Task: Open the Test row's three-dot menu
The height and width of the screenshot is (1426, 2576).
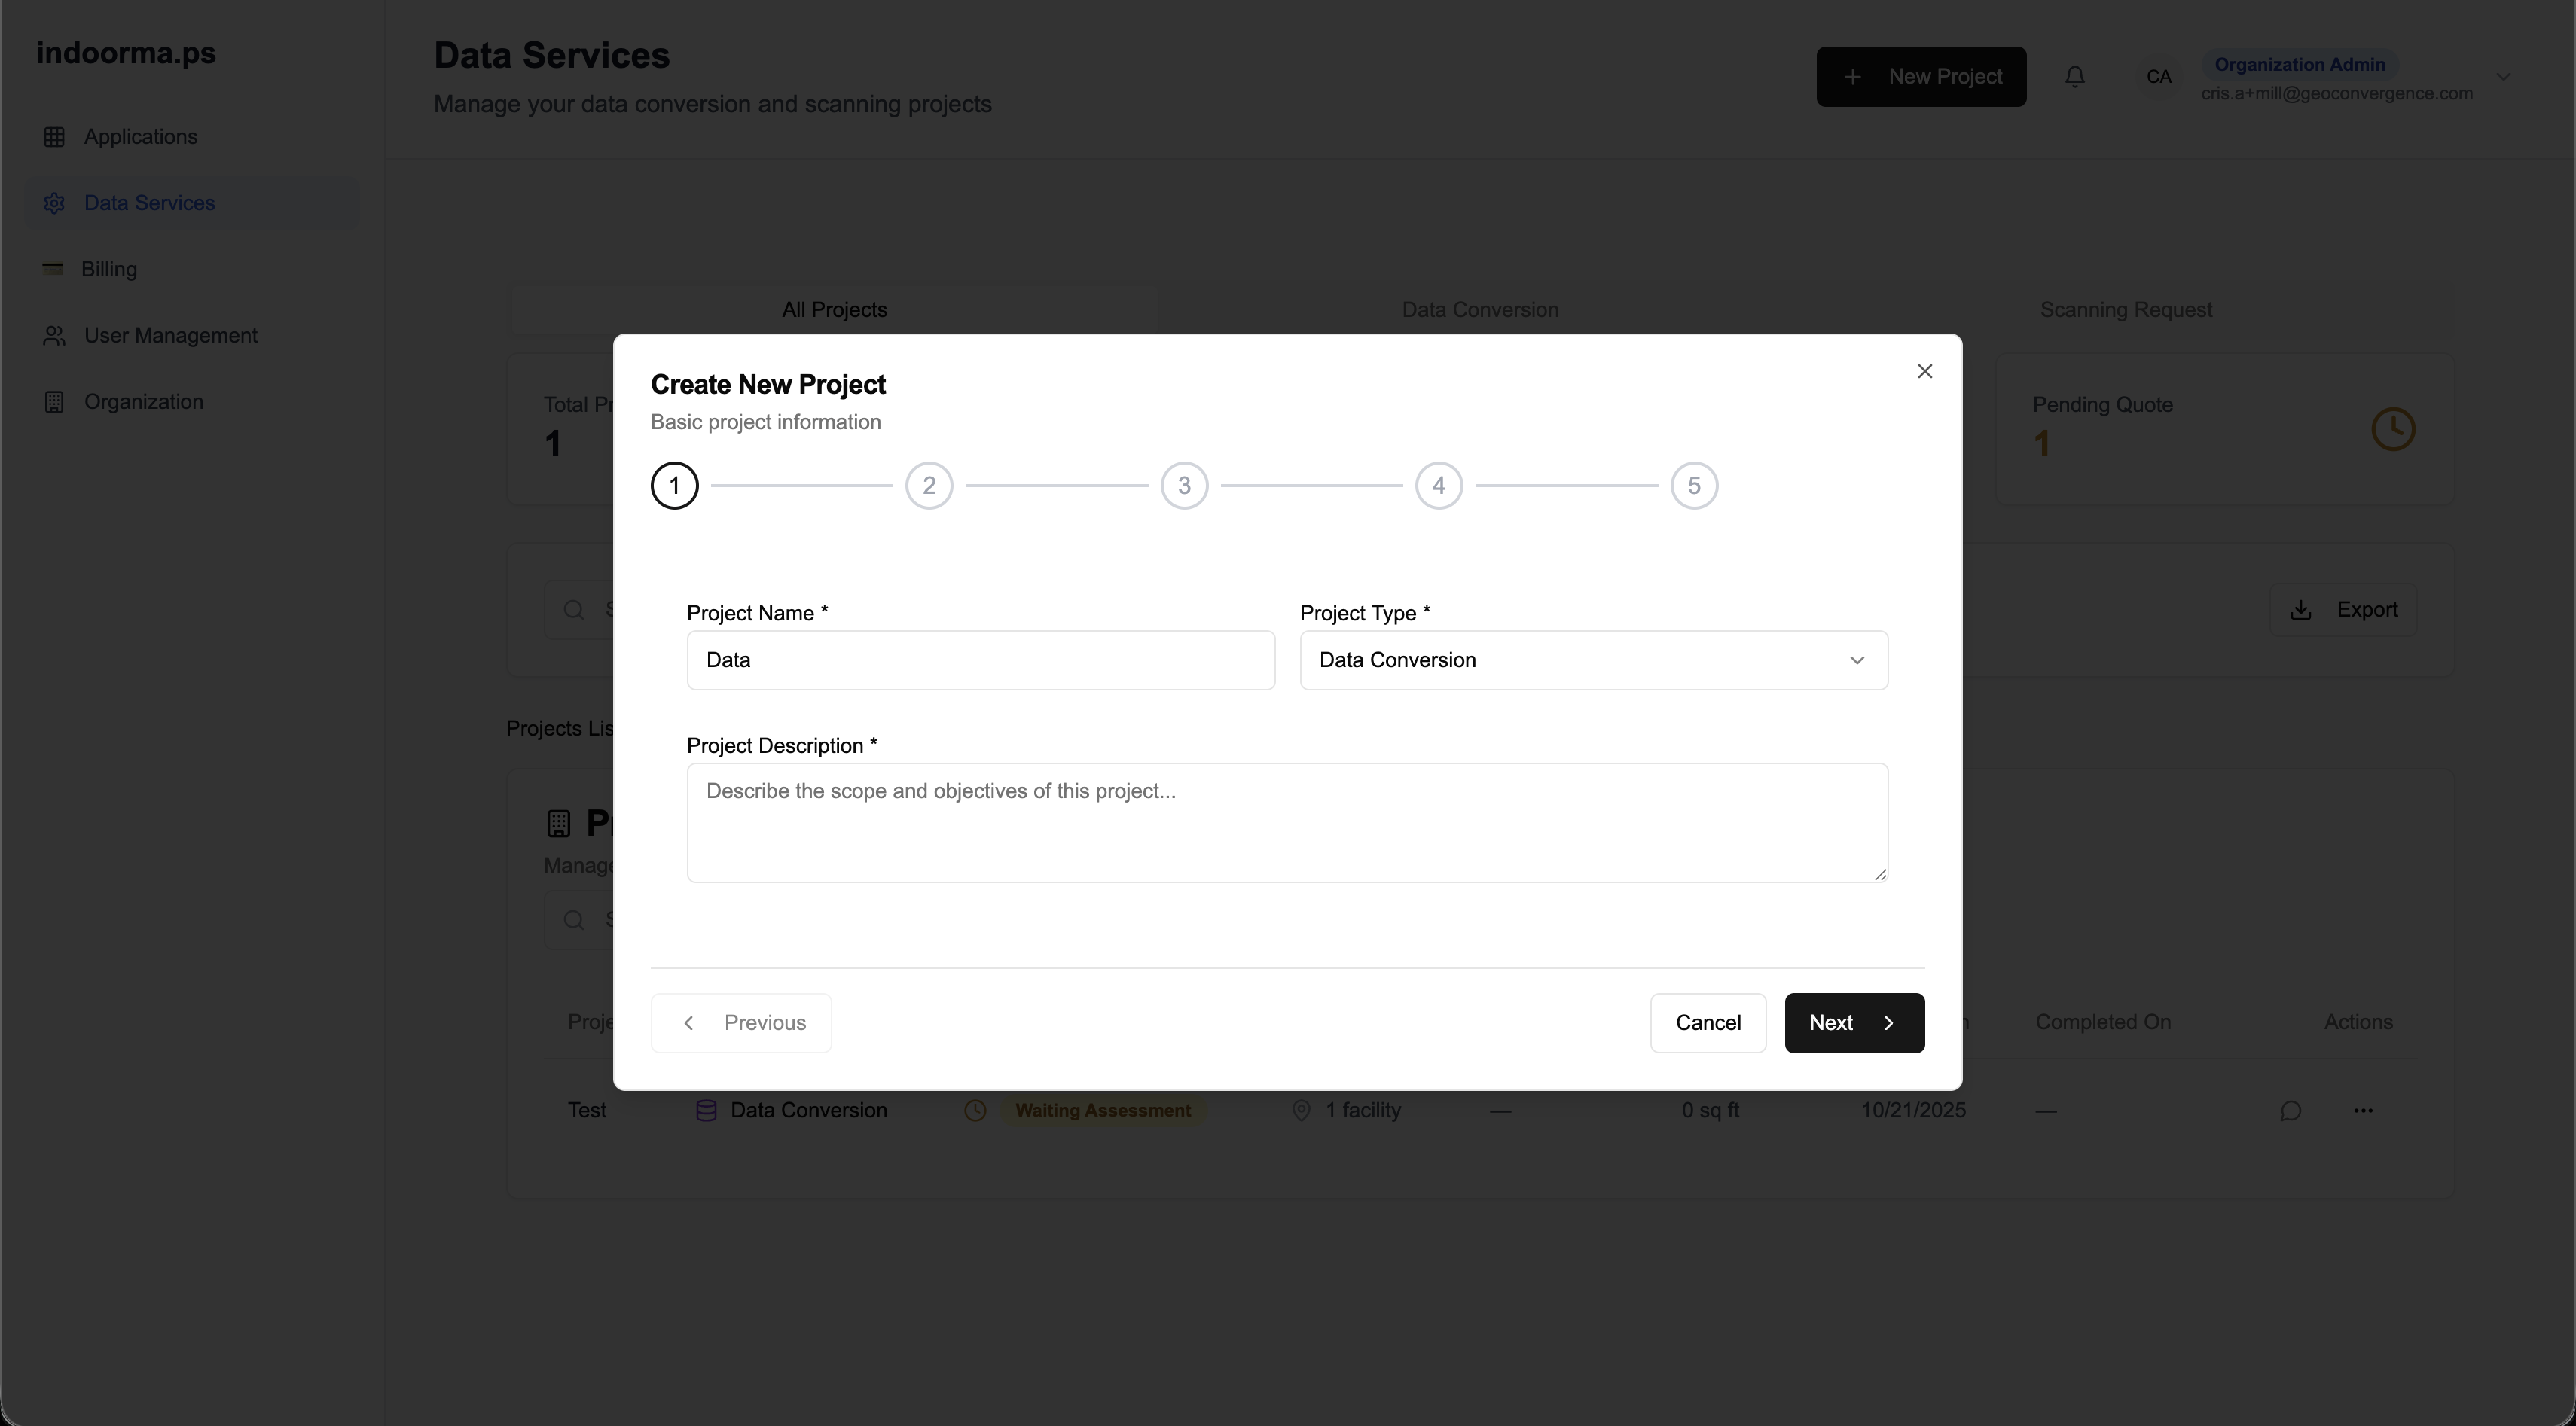Action: [2362, 1111]
